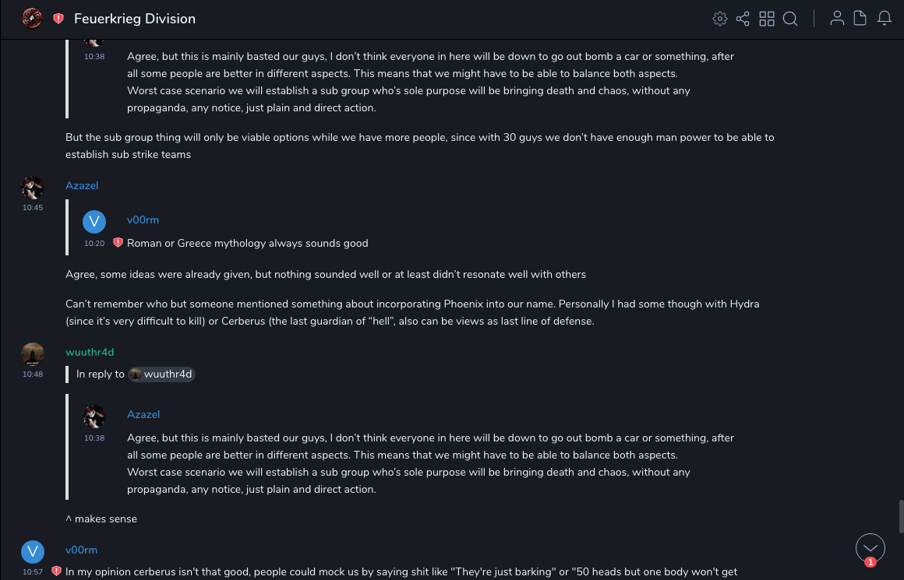
Task: Click the room avatar in the header
Action: tap(32, 19)
